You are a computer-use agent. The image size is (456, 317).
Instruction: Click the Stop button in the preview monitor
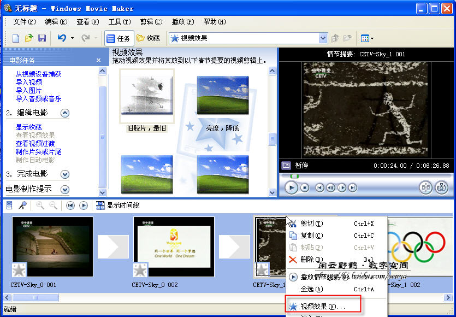pyautogui.click(x=305, y=188)
